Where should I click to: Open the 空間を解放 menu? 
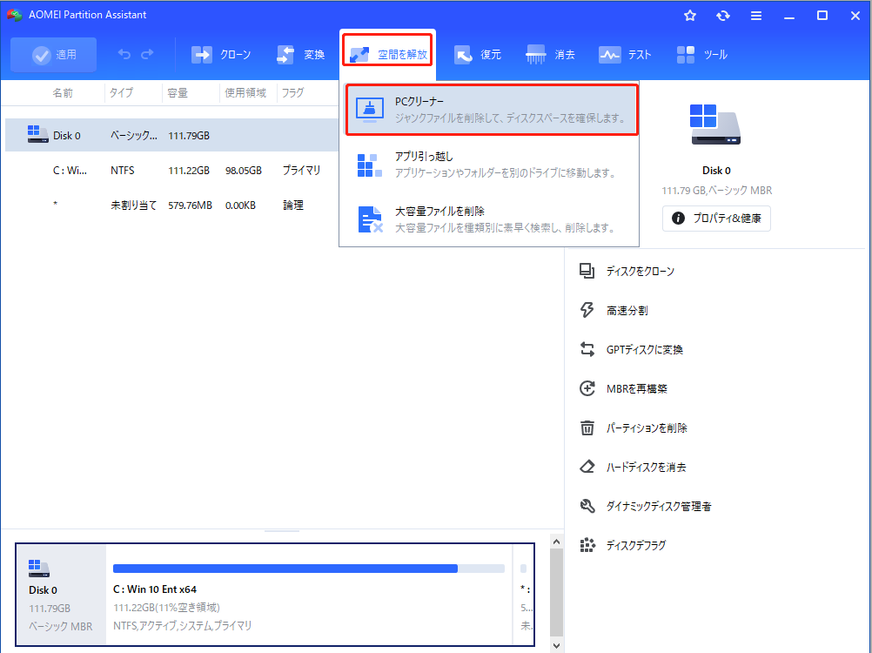coord(387,54)
